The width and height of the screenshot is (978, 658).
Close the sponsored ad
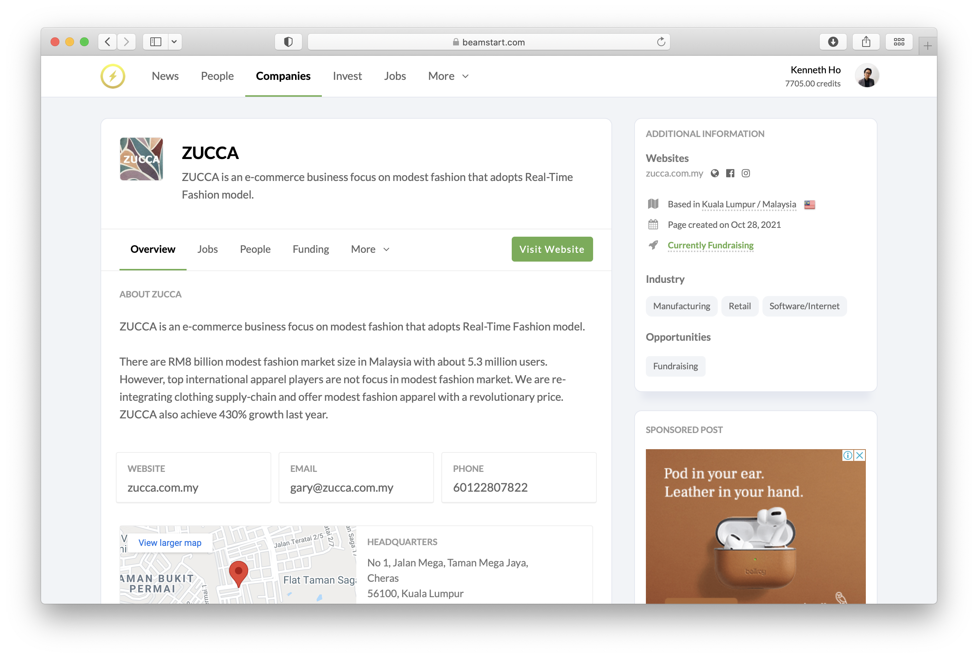coord(860,455)
